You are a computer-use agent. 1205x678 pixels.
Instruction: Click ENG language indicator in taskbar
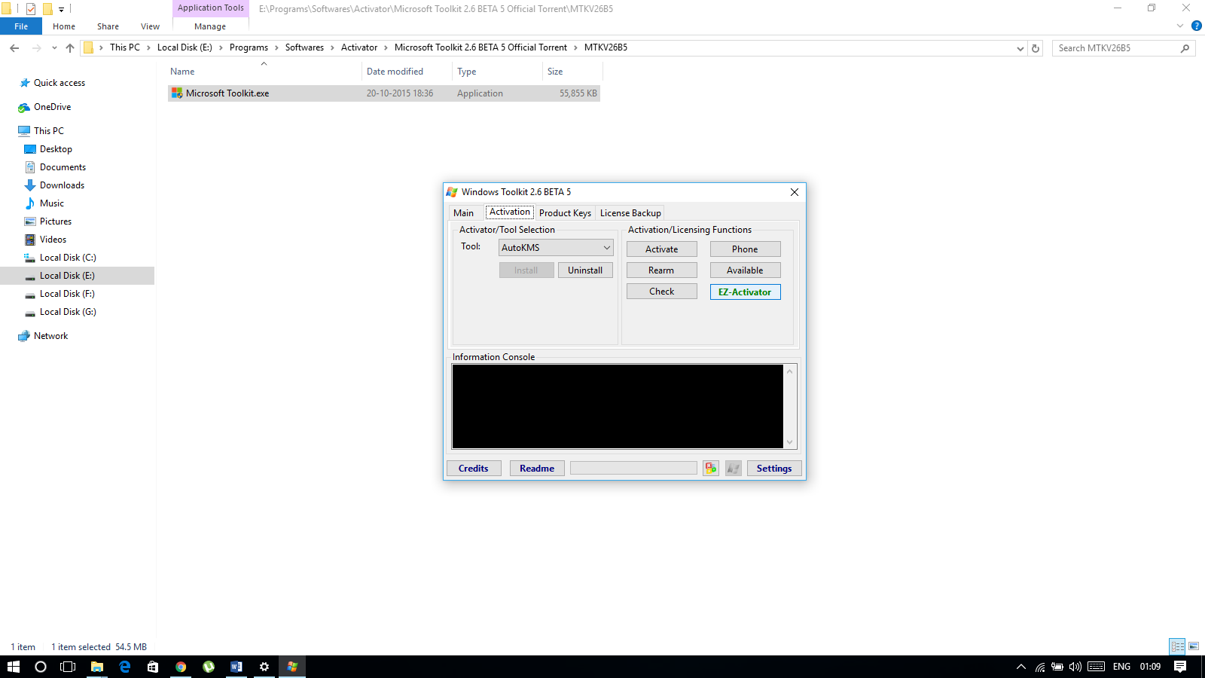[1121, 667]
